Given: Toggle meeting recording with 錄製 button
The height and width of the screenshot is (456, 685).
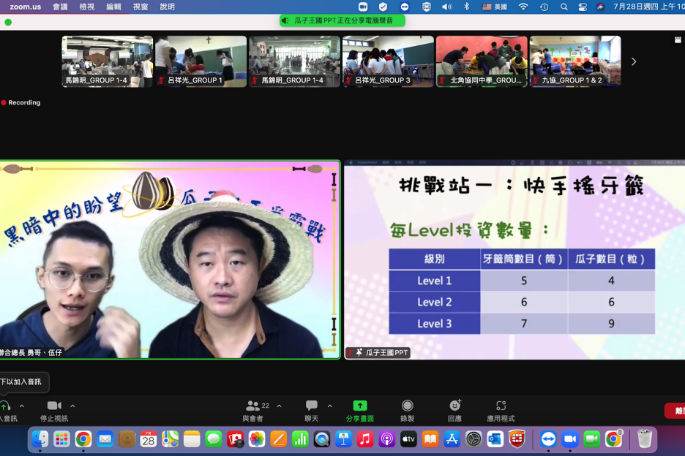Looking at the screenshot, I should pos(407,406).
